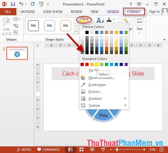
Task: Switch to Reading View icon
Action: 92,150
